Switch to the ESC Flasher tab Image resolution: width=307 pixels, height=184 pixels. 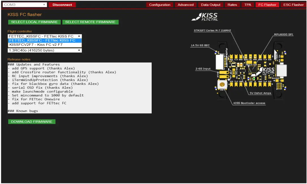293,5
